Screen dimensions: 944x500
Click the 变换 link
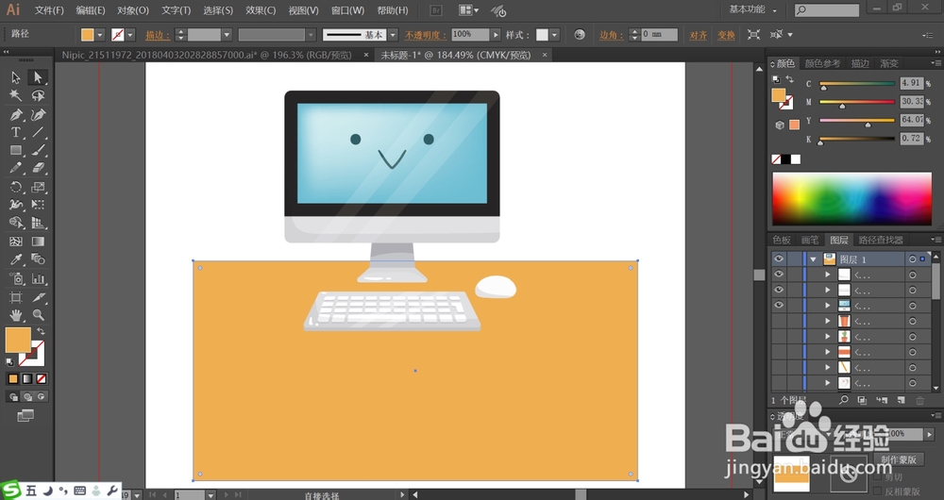pos(726,35)
